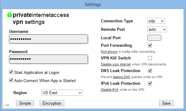Save the VPN settings
Viewport: 186px width, 111px height.
point(166,103)
